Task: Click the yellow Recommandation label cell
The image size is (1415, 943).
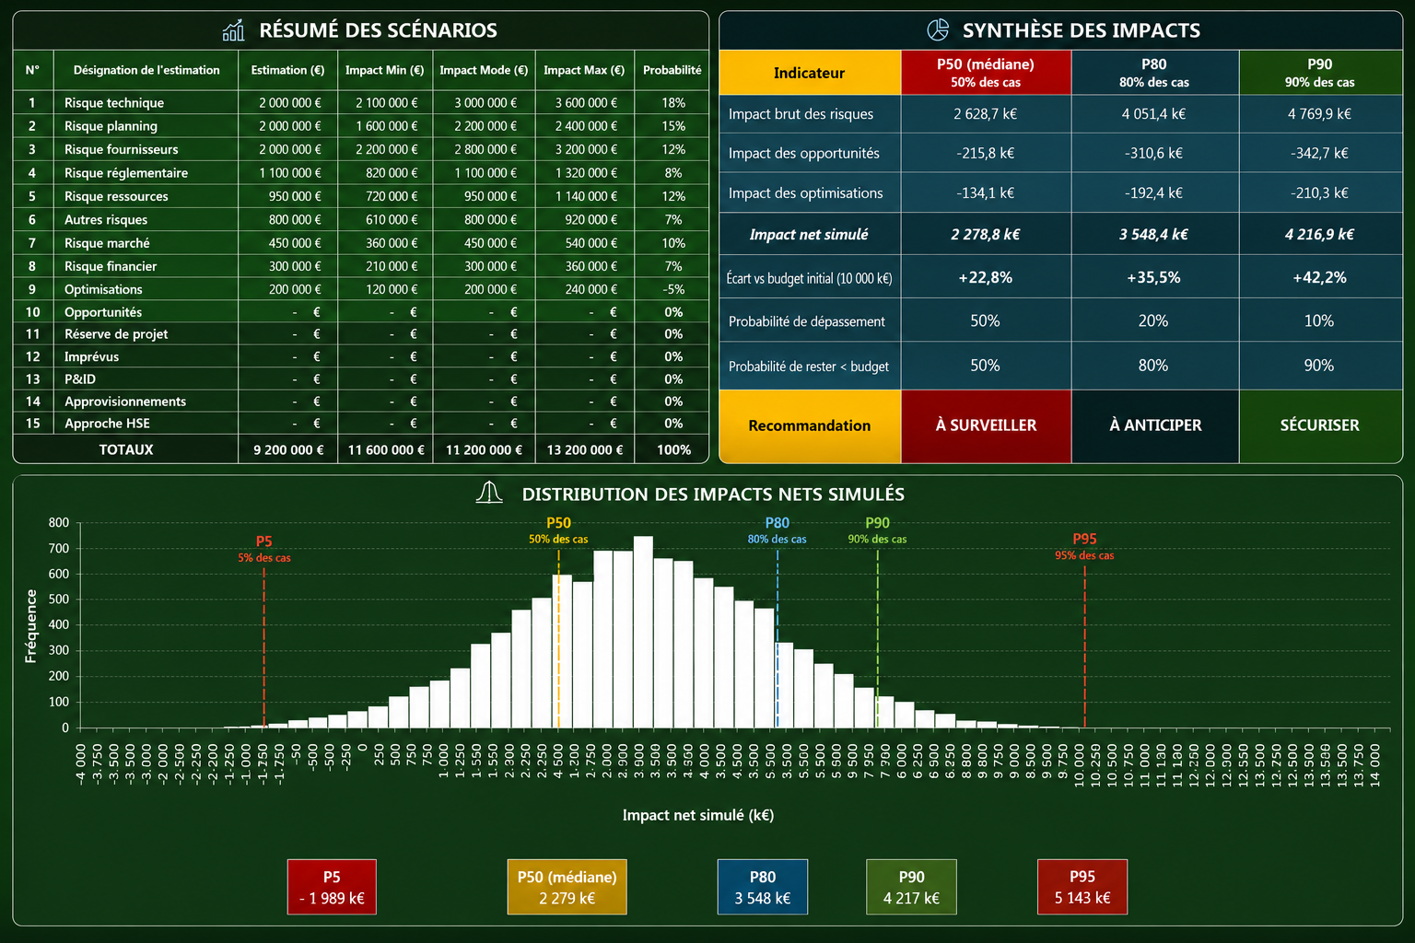Action: (809, 425)
